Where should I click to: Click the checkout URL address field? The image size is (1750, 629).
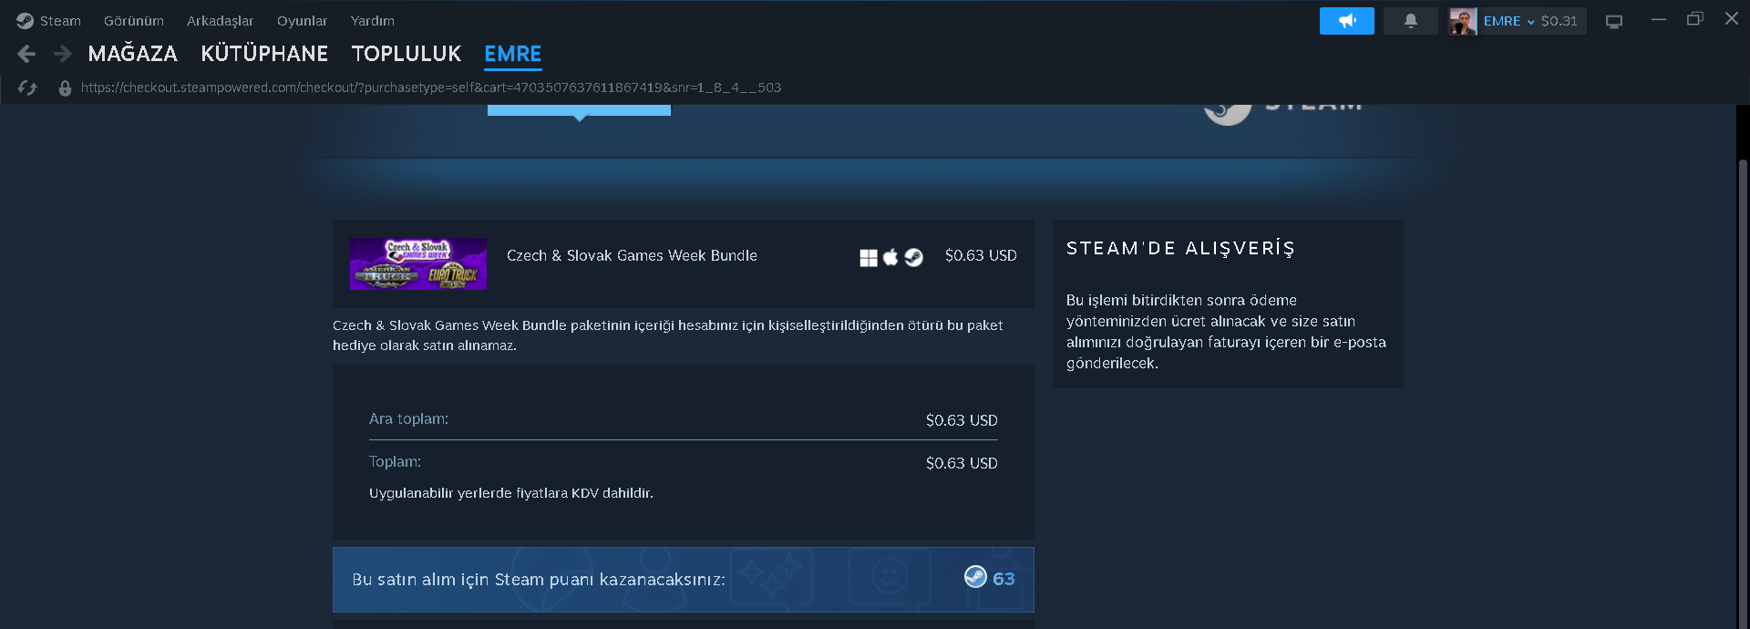pyautogui.click(x=430, y=88)
